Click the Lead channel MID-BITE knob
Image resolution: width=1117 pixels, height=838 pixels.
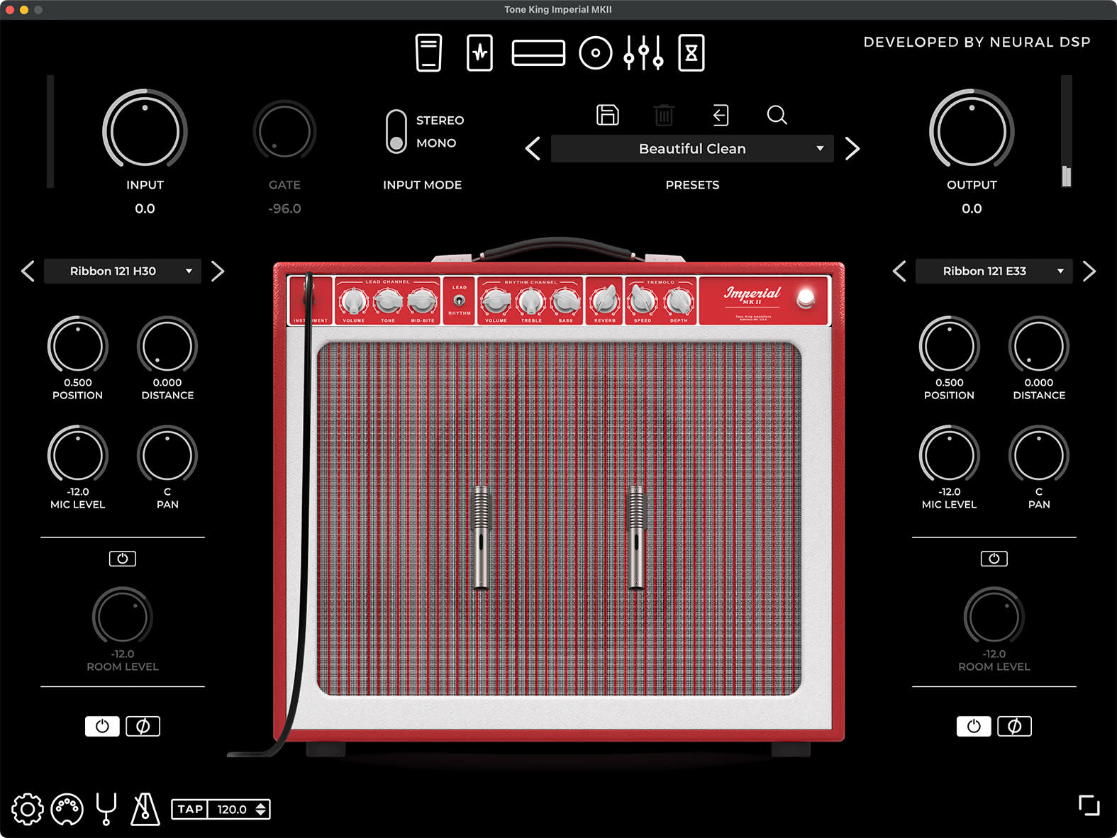click(x=423, y=301)
